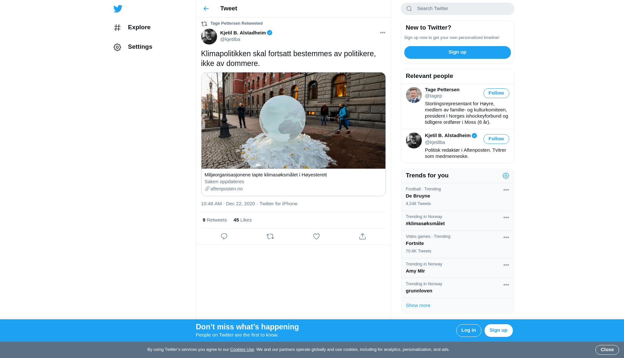The image size is (624, 358).
Task: Open aftenposten.no link
Action: pyautogui.click(x=227, y=189)
